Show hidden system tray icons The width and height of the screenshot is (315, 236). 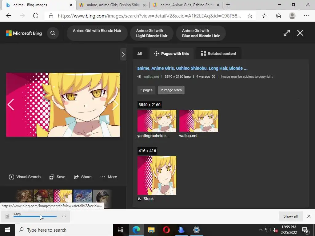(260, 230)
